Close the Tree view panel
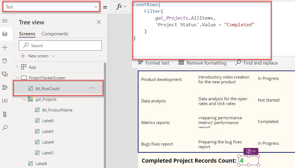295x168 pixels. 99,22
